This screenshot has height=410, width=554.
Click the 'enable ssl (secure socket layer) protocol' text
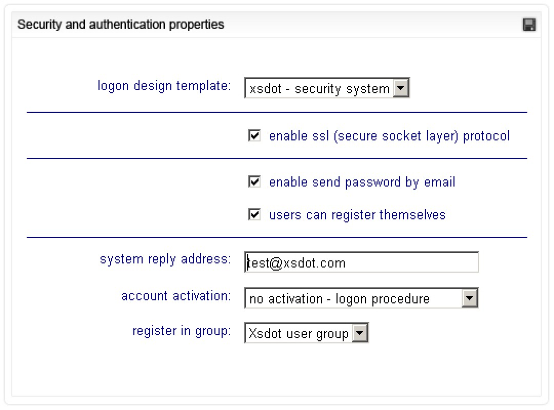389,136
